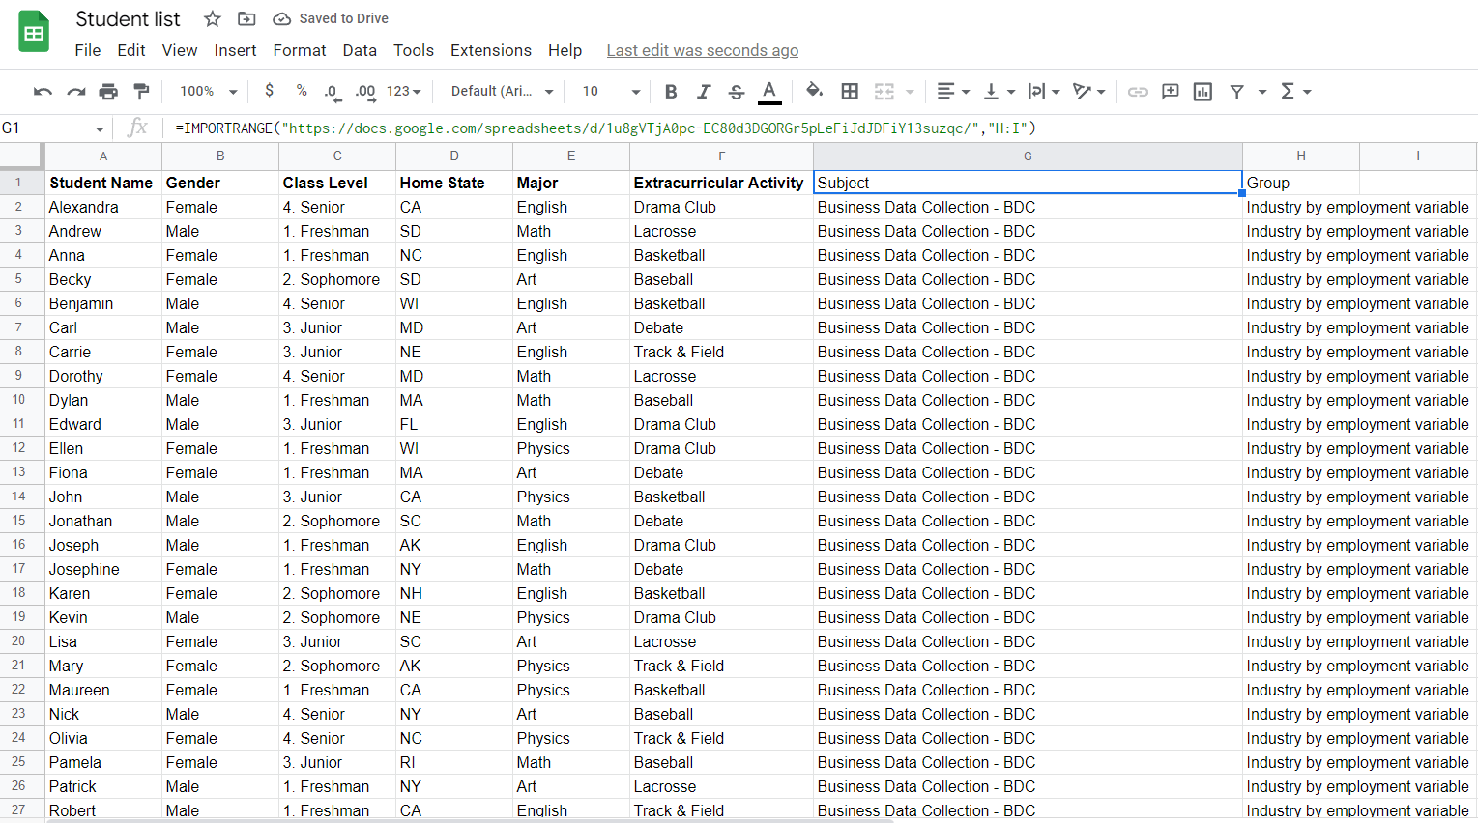Open the font size dropdown
Image resolution: width=1478 pixels, height=823 pixels.
coord(609,91)
